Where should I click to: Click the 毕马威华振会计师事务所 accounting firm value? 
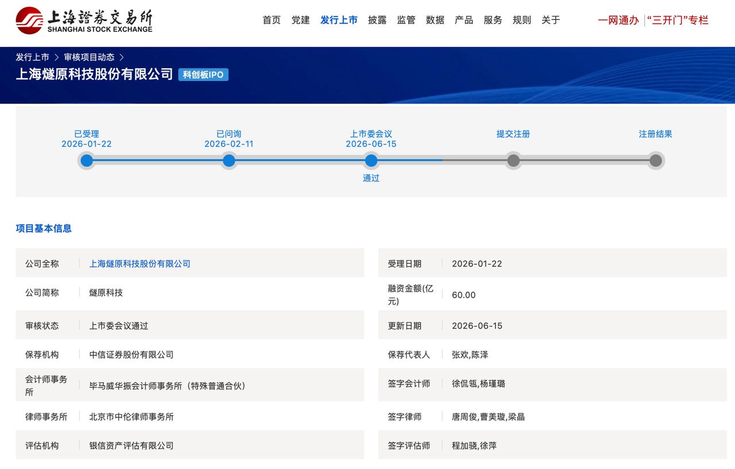click(x=169, y=386)
